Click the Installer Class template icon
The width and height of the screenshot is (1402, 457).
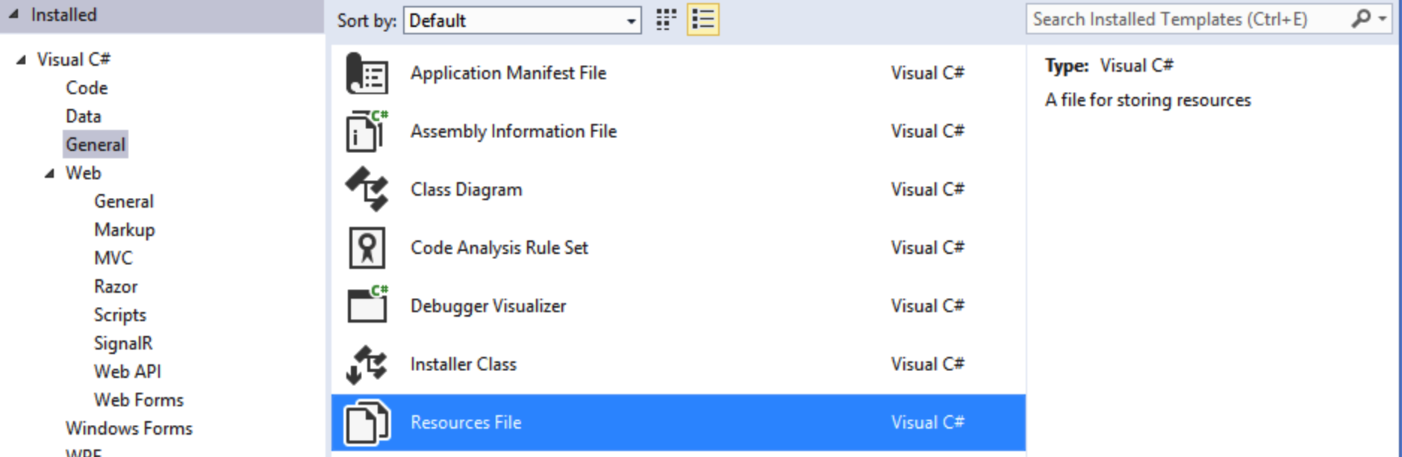(x=367, y=364)
